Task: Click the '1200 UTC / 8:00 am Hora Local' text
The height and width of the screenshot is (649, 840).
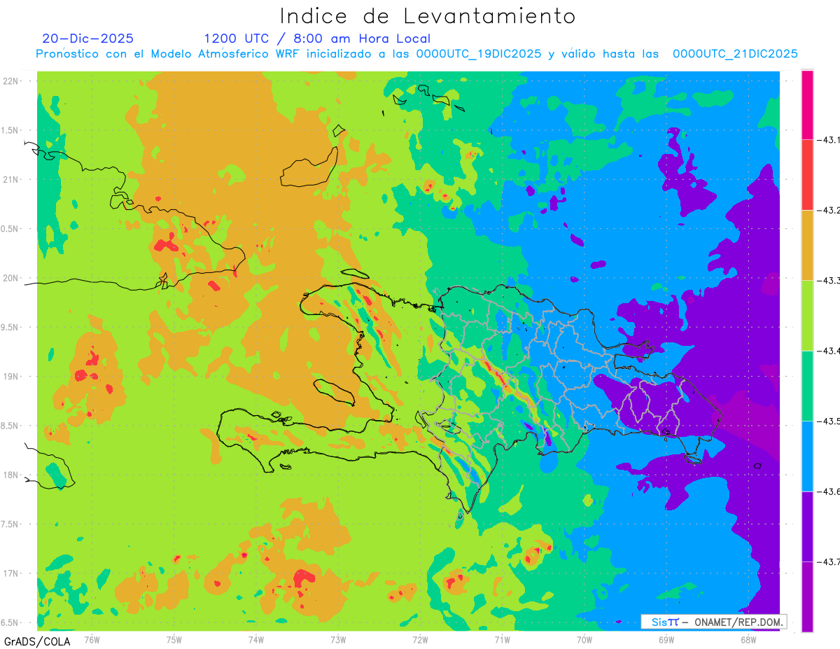Action: (x=317, y=39)
